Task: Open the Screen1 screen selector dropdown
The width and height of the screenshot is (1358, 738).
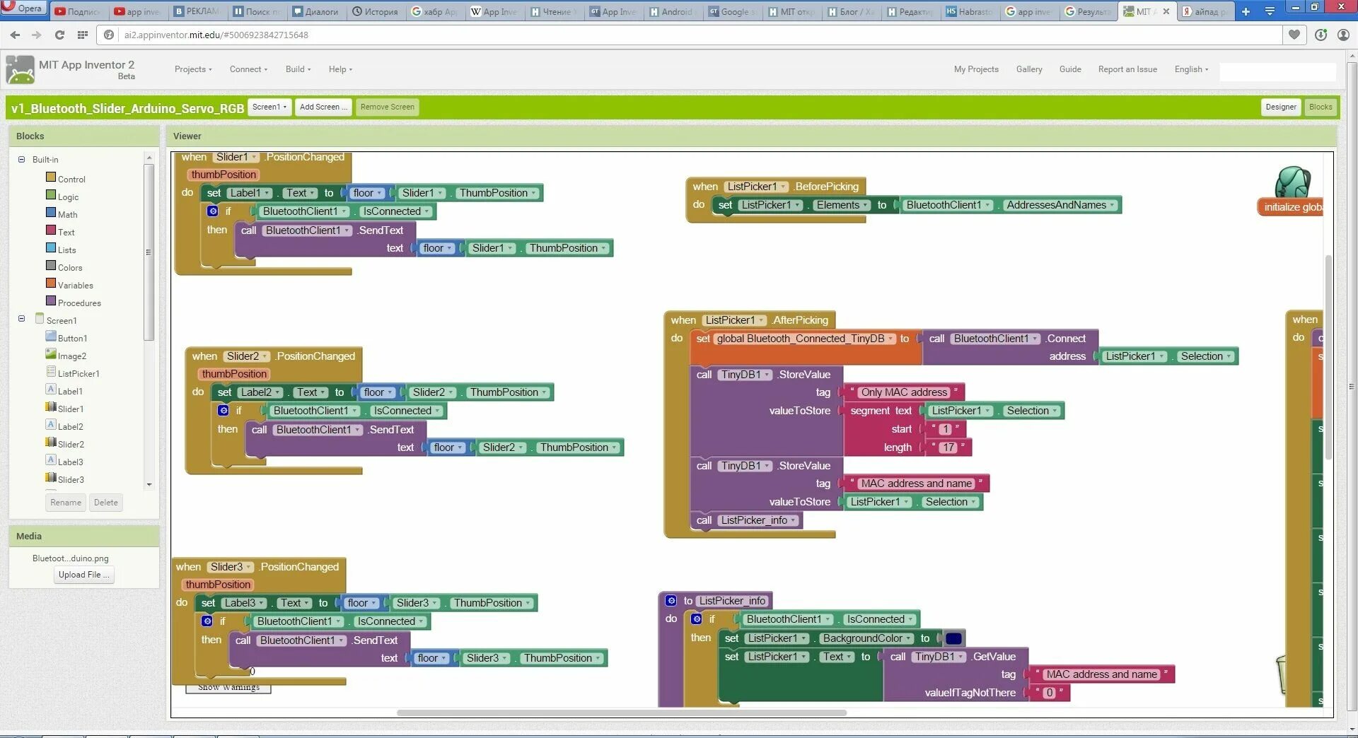Action: click(x=269, y=107)
